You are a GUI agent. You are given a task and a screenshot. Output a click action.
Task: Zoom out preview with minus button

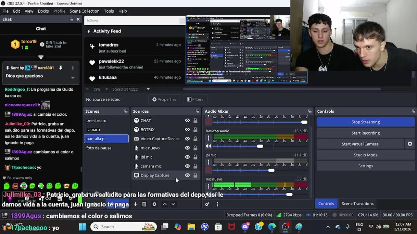(87, 89)
